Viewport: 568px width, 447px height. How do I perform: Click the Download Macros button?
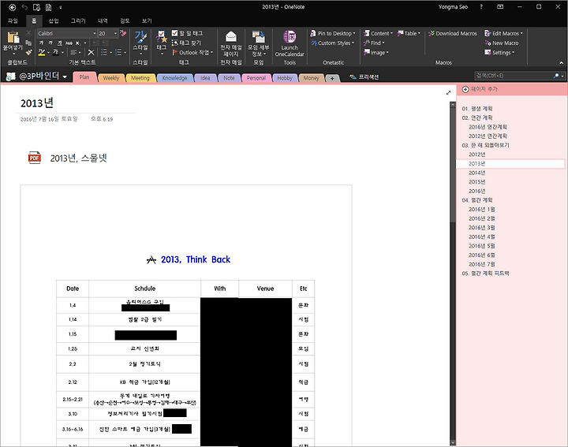tap(453, 33)
